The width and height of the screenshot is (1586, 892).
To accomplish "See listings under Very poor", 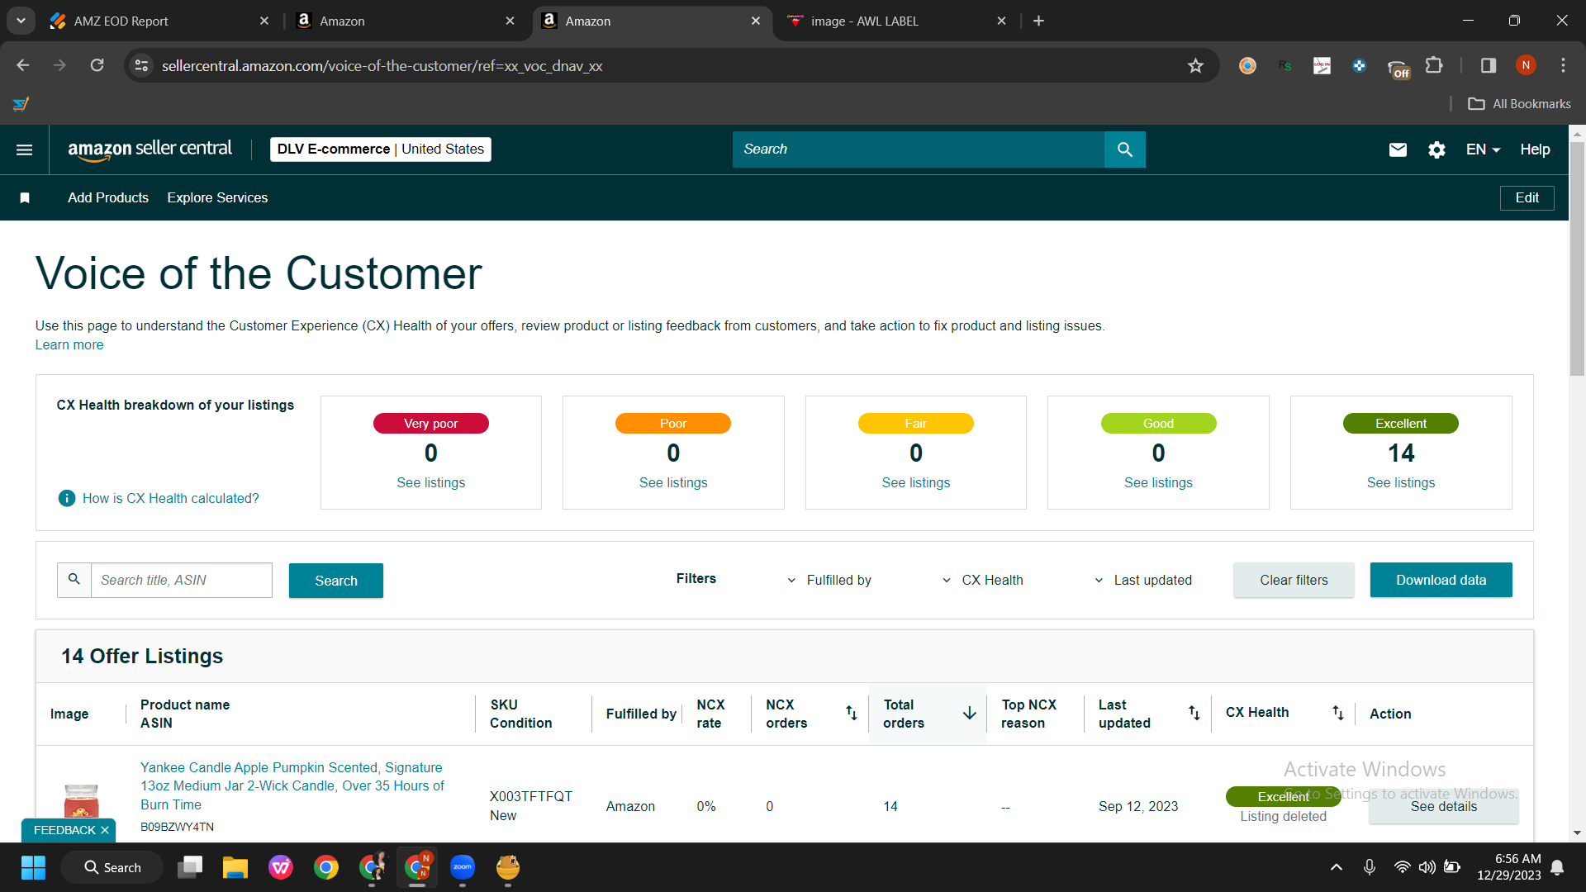I will [430, 483].
